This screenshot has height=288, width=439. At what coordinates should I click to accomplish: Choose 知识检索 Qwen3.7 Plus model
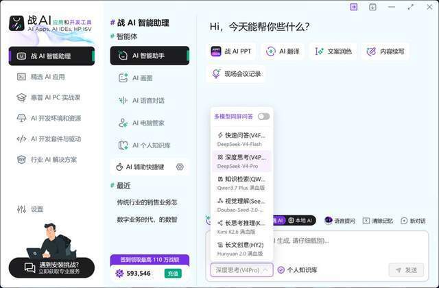tap(241, 183)
